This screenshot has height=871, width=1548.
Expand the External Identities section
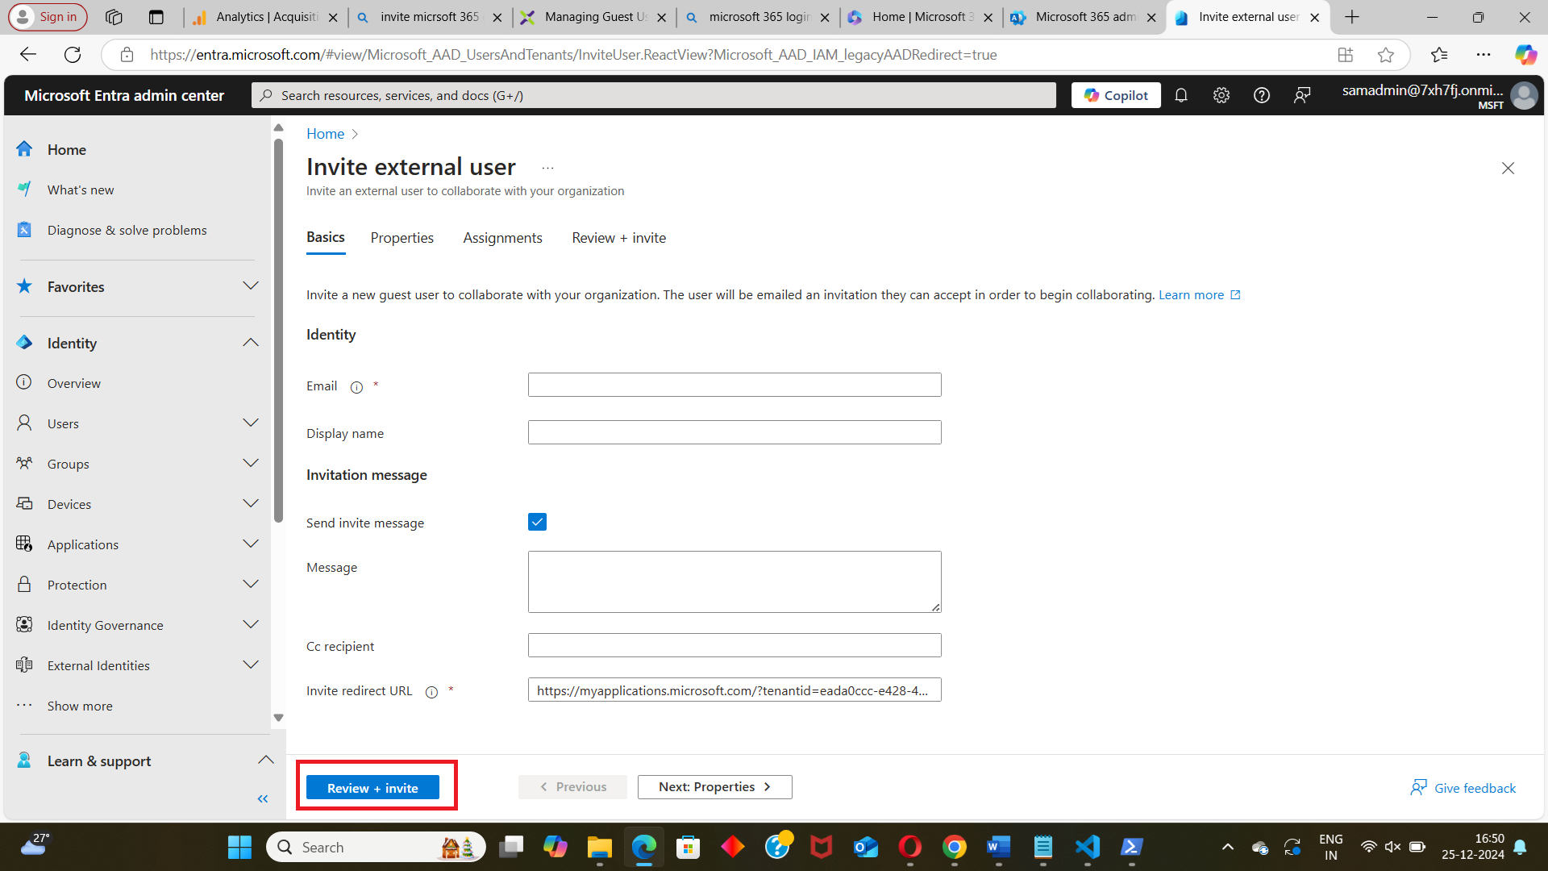click(251, 665)
